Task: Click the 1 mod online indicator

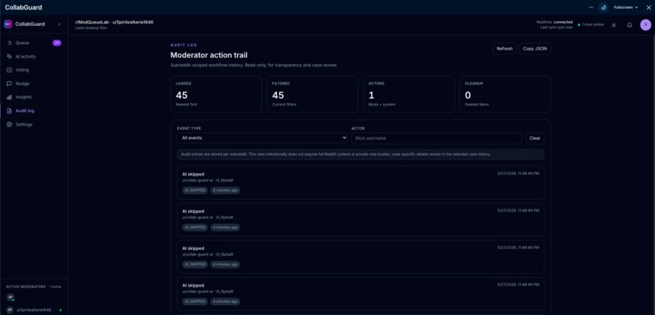Action: tap(591, 24)
